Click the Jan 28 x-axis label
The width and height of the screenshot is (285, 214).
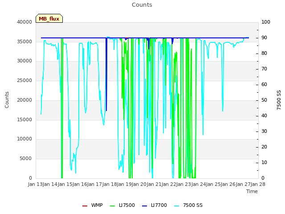(x=258, y=184)
